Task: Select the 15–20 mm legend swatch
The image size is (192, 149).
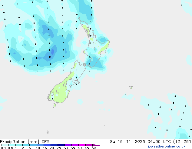Action: click(47, 145)
